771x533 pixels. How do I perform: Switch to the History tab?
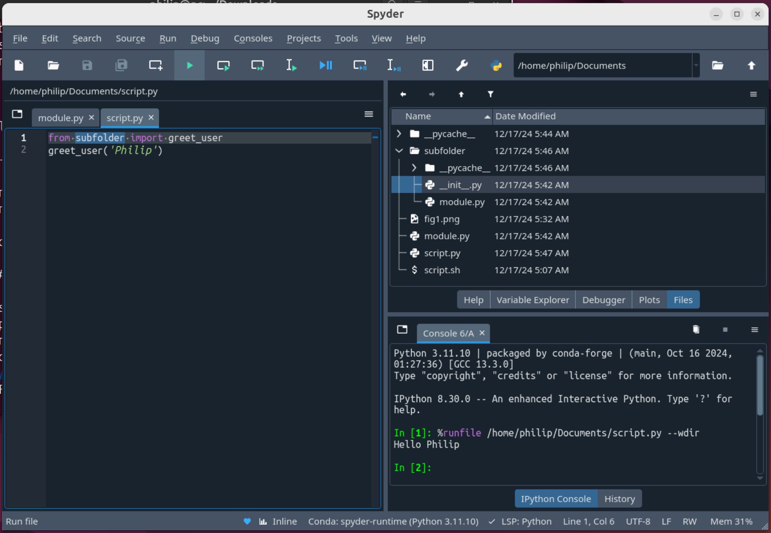point(620,499)
